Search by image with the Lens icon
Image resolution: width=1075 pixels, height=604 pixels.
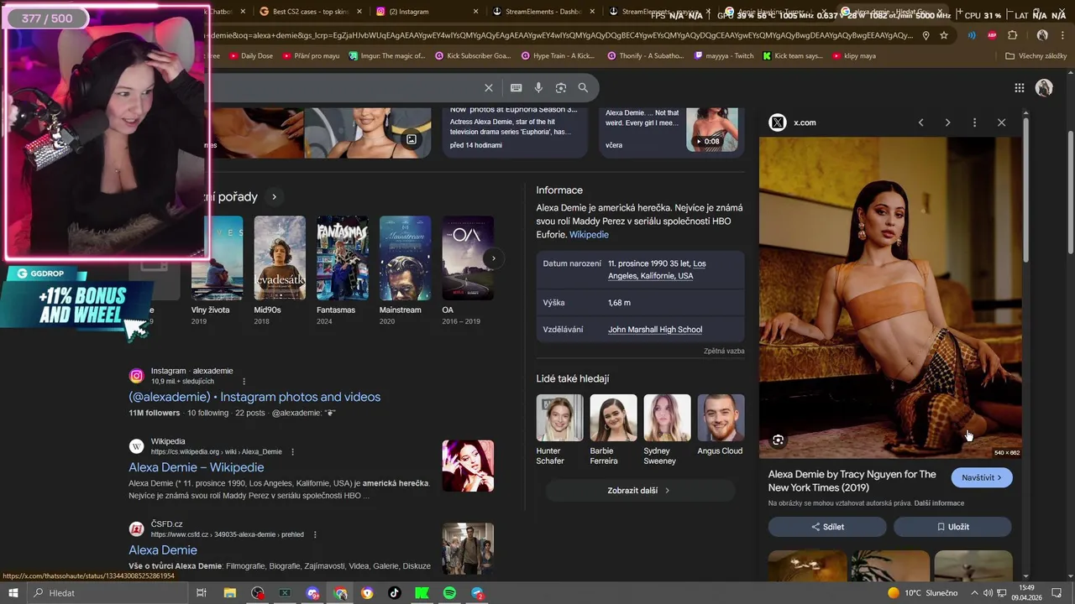point(561,87)
